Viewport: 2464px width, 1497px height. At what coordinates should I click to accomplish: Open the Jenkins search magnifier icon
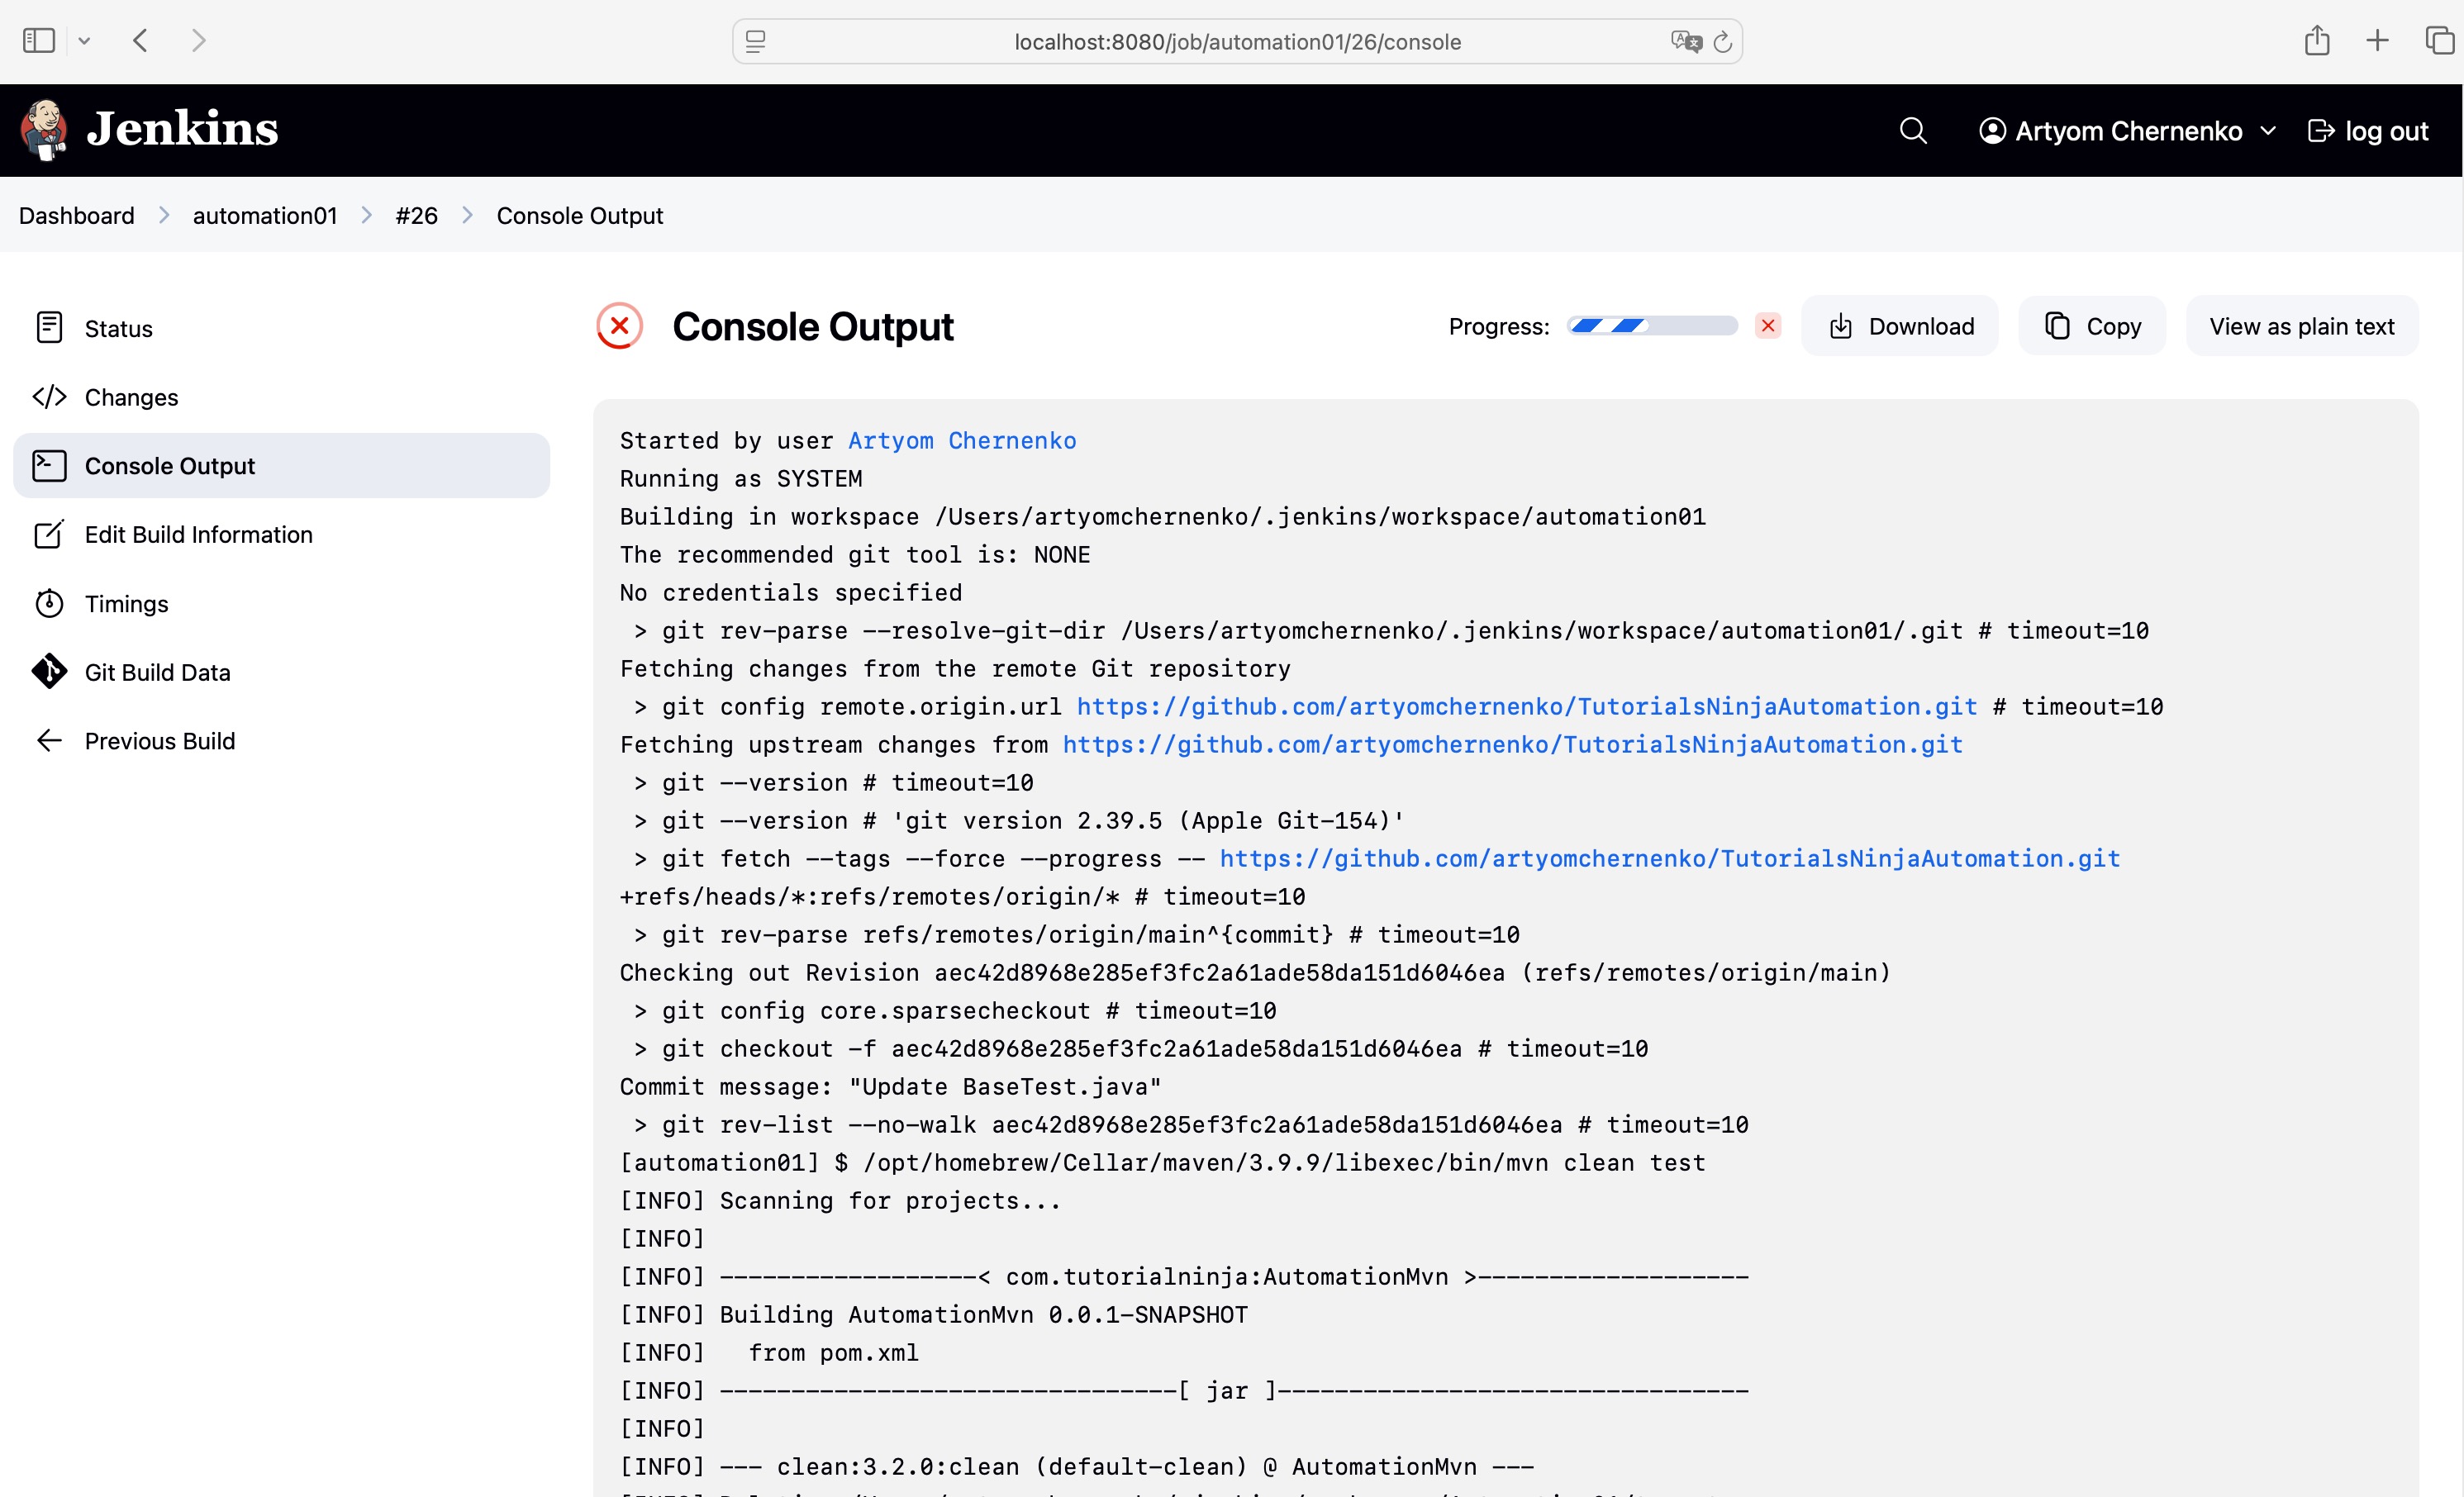click(x=1912, y=131)
